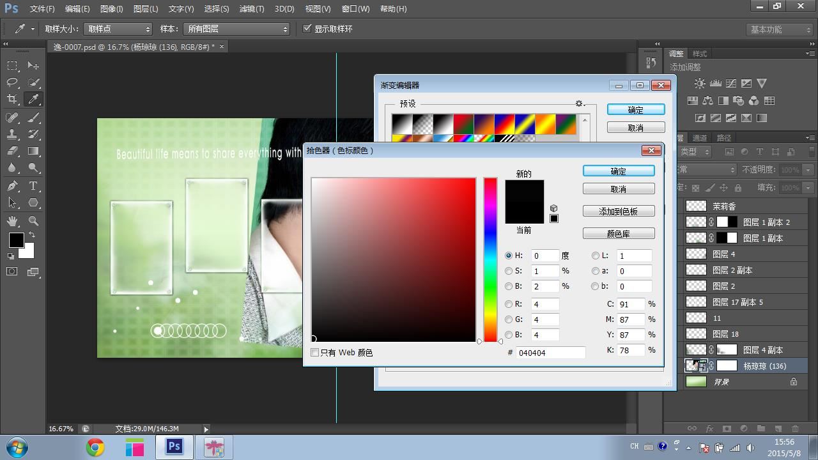Add a Photo Filter adjustment

coord(739,101)
